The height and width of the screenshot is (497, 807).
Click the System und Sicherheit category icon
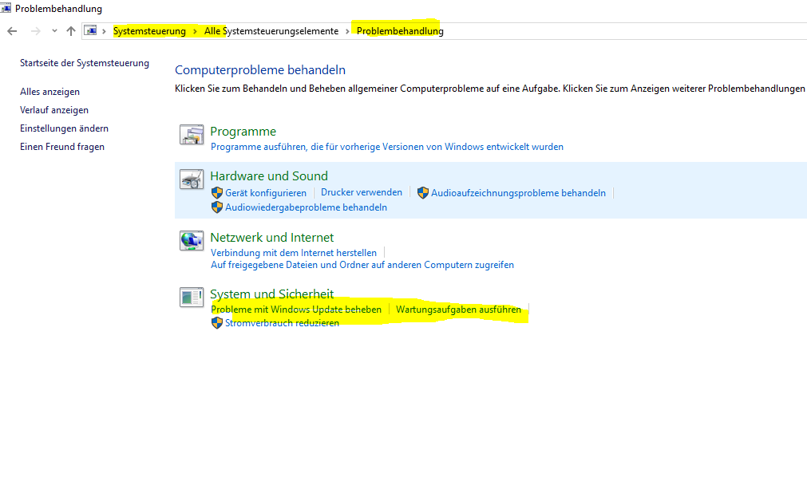pos(192,298)
